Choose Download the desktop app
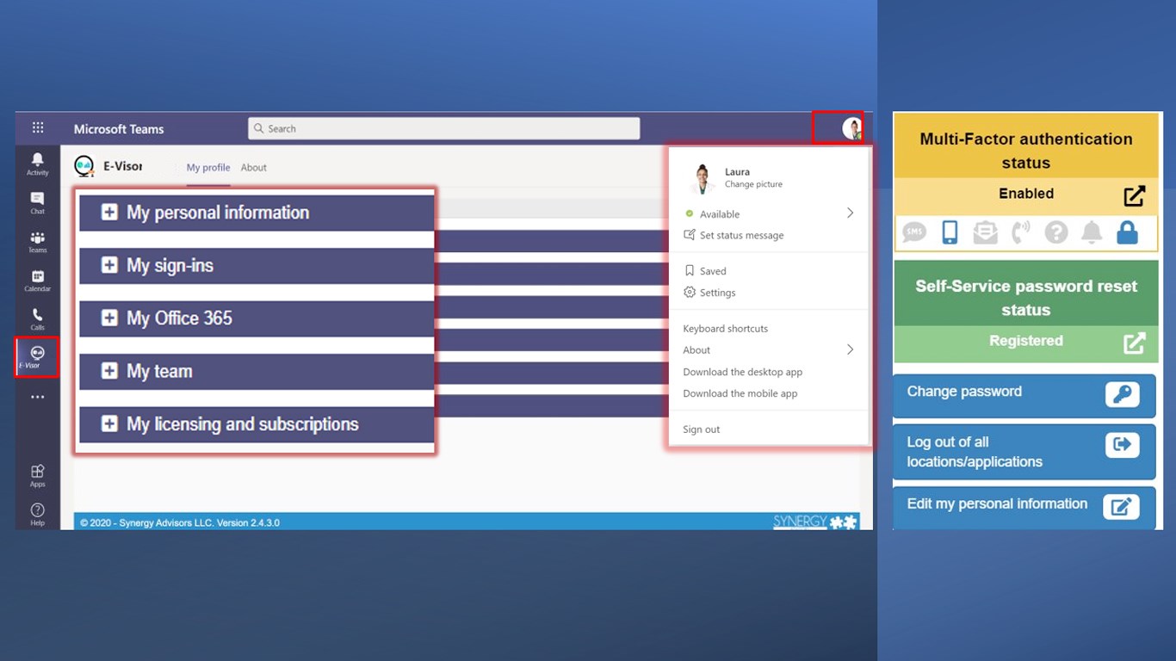 (x=742, y=372)
